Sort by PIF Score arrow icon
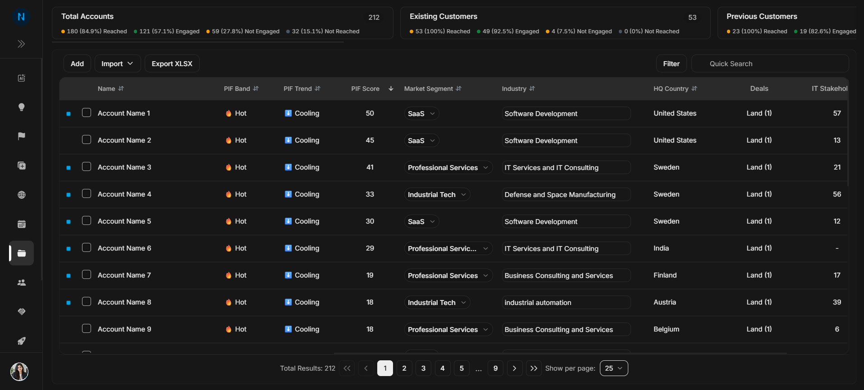 (x=391, y=89)
